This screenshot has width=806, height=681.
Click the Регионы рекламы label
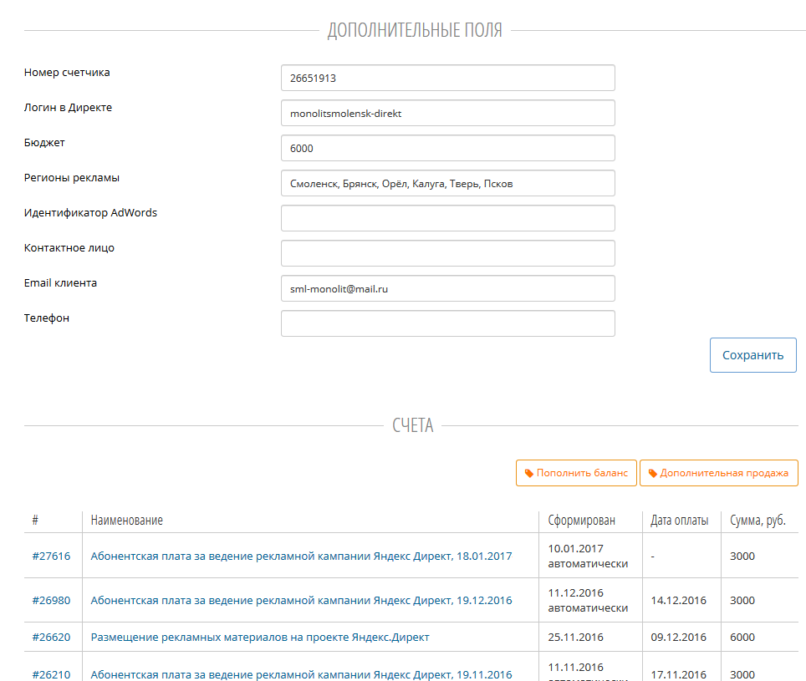[71, 178]
